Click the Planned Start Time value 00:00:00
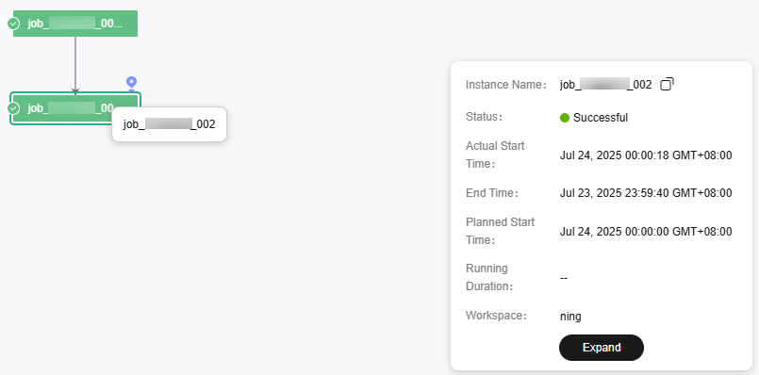Image resolution: width=759 pixels, height=375 pixels. 646,232
